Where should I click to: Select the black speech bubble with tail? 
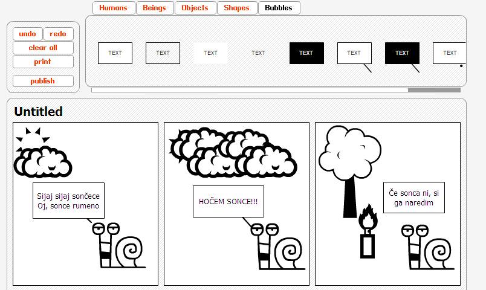coord(402,54)
